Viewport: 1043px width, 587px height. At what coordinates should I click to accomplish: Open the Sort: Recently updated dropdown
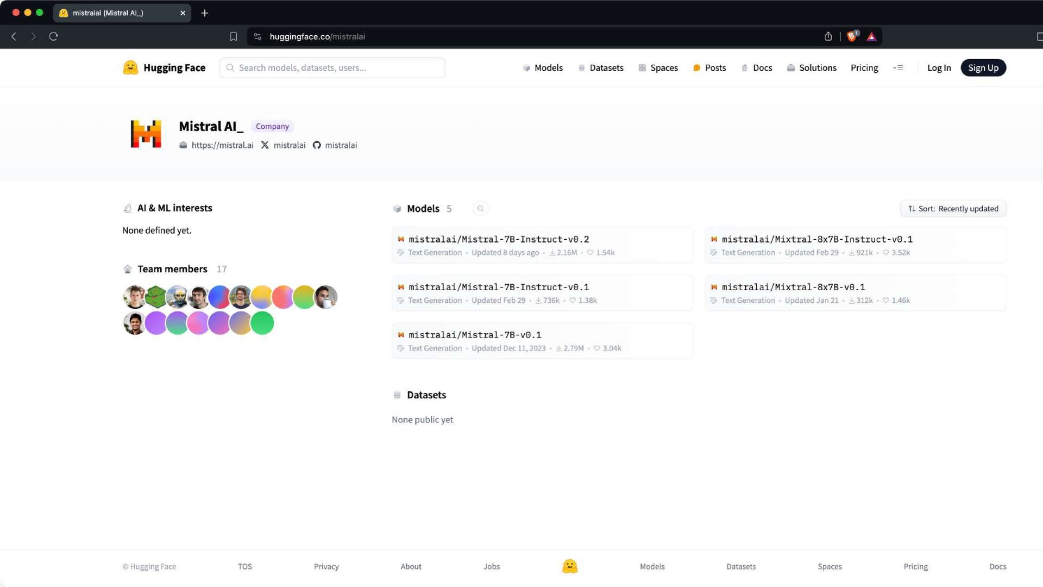(953, 209)
